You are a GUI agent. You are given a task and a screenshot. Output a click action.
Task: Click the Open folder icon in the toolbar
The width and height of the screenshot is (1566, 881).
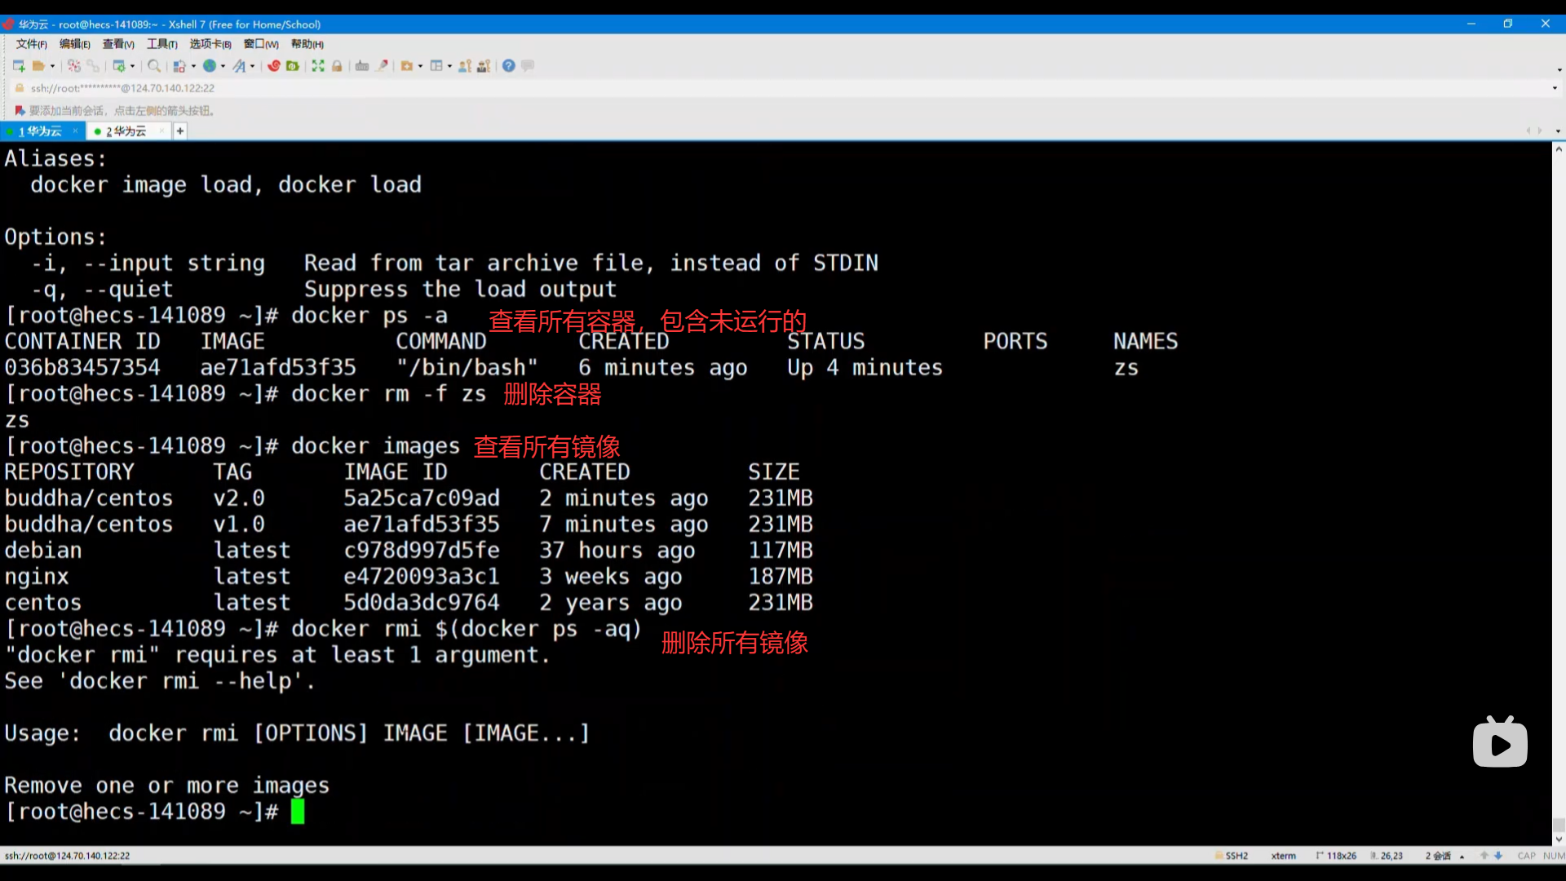(38, 66)
